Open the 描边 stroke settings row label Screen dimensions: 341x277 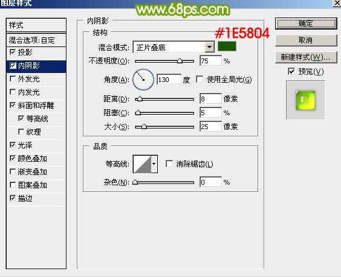click(x=25, y=198)
